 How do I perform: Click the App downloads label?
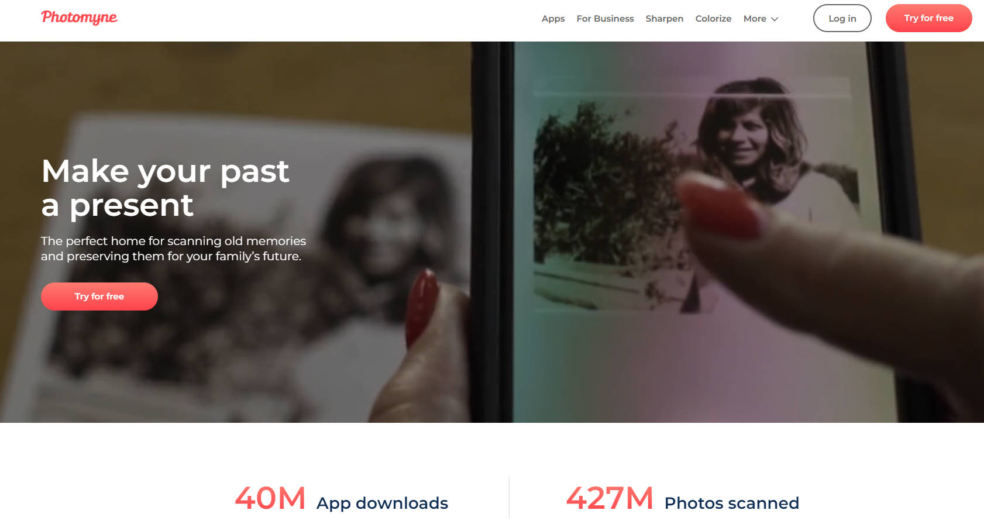click(x=382, y=503)
